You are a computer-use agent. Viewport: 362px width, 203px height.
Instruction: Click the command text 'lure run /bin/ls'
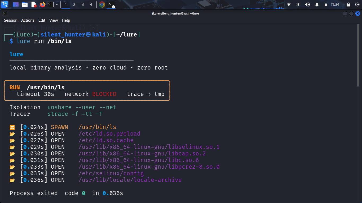[x=44, y=41]
